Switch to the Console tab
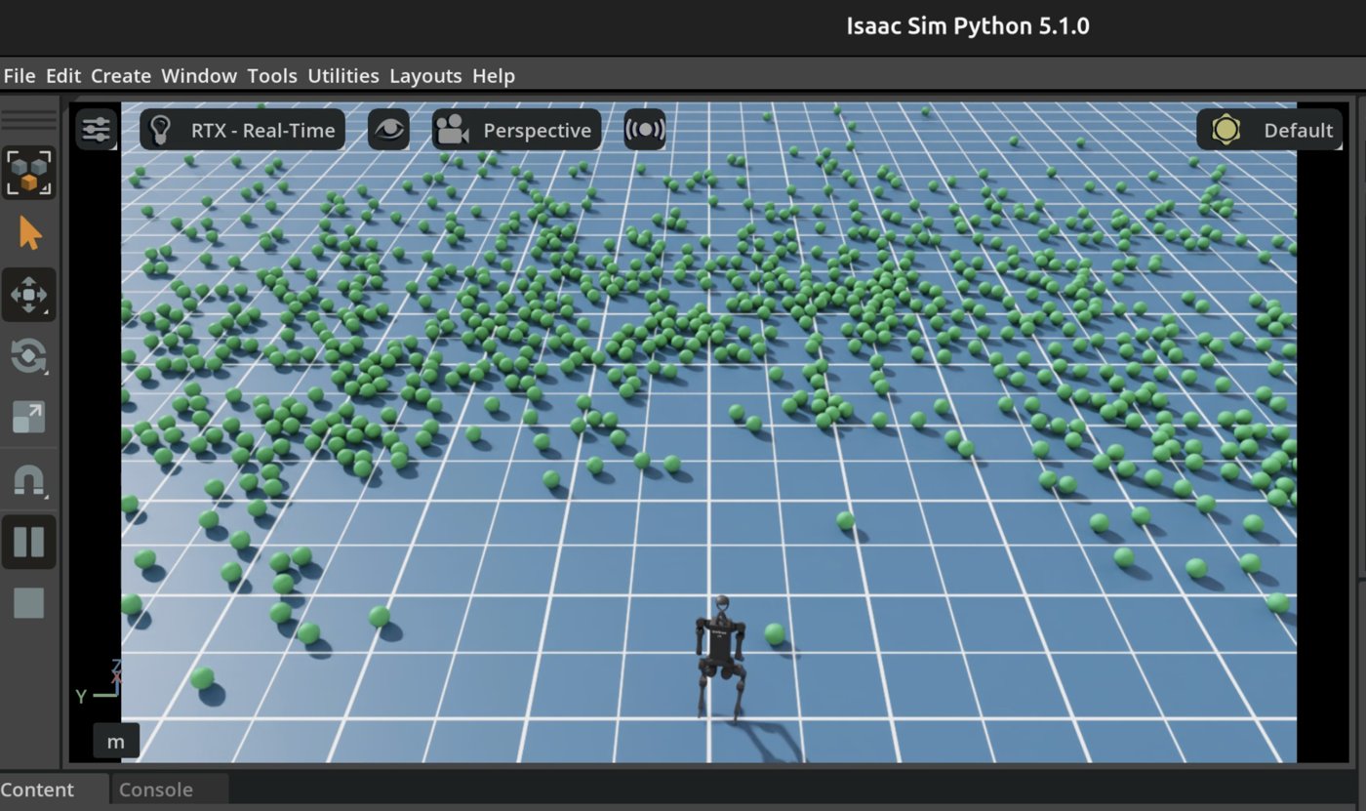The height and width of the screenshot is (811, 1366). (156, 790)
